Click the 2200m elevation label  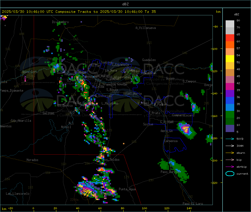point(74,200)
